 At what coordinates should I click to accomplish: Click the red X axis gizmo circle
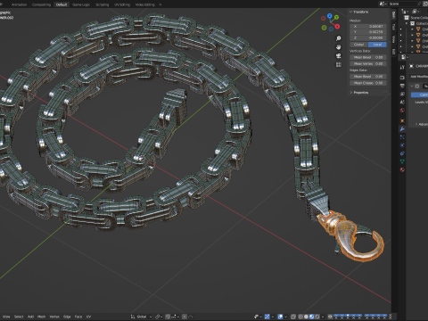[337, 27]
